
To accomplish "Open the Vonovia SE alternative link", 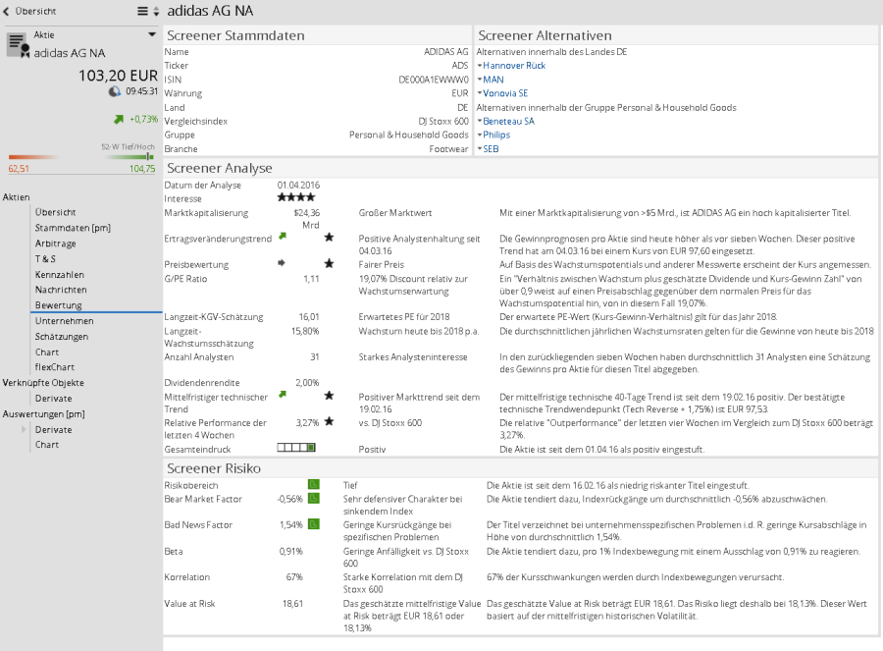I will [x=505, y=93].
